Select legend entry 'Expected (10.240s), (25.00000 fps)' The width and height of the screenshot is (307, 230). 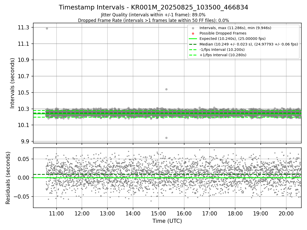pos(232,39)
